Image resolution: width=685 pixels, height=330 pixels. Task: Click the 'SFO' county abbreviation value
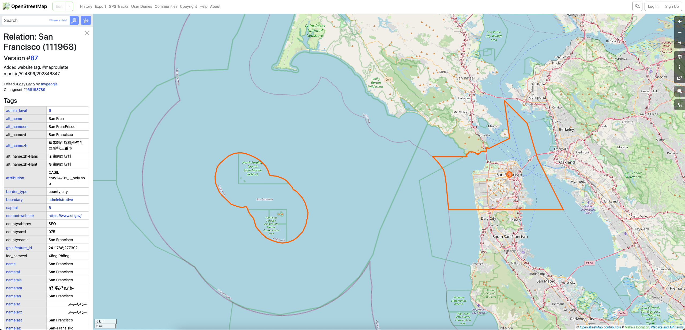pyautogui.click(x=52, y=224)
